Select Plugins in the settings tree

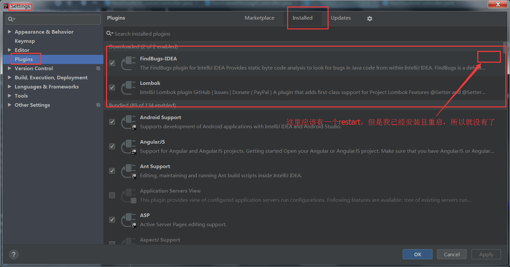pyautogui.click(x=24, y=59)
